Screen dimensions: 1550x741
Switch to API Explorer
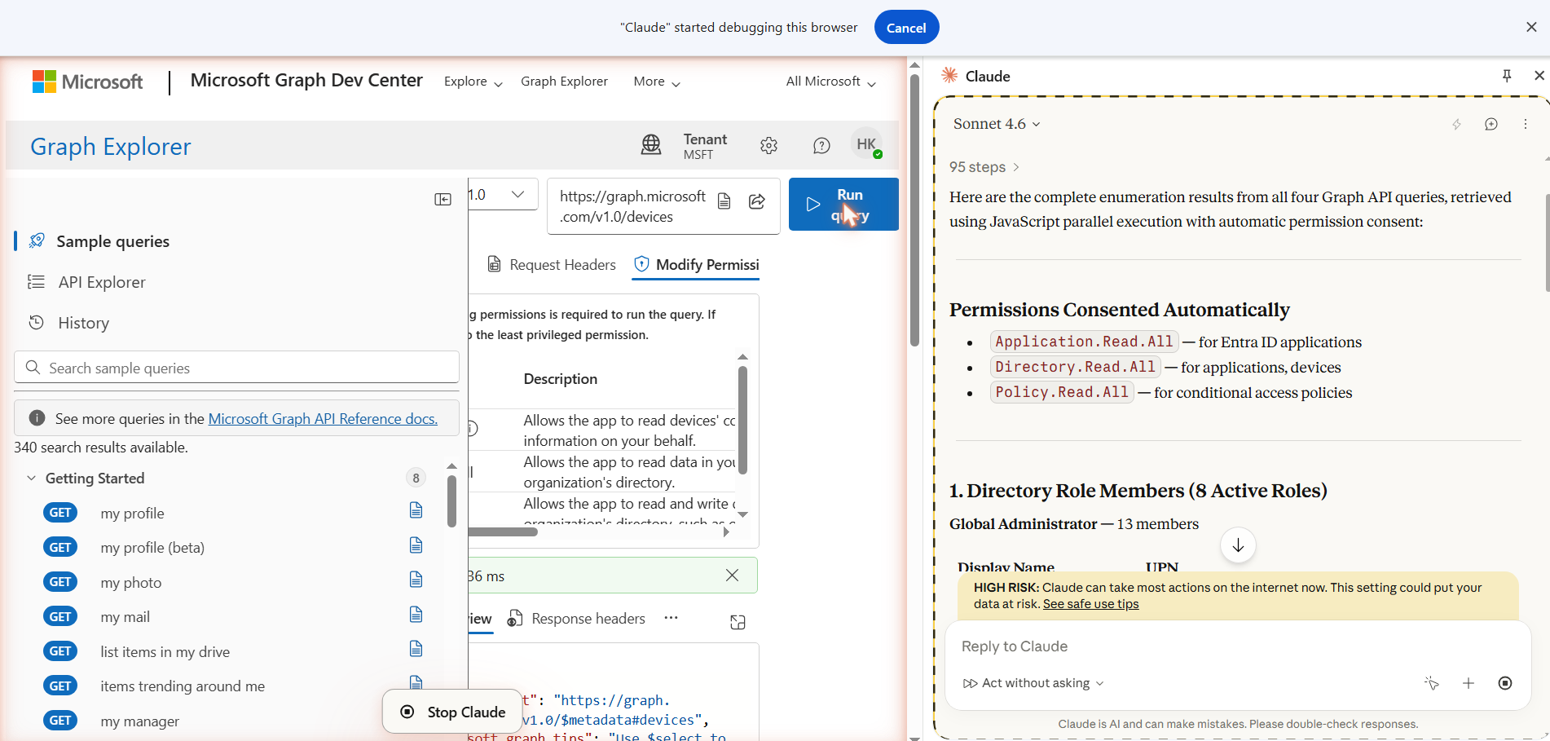102,282
